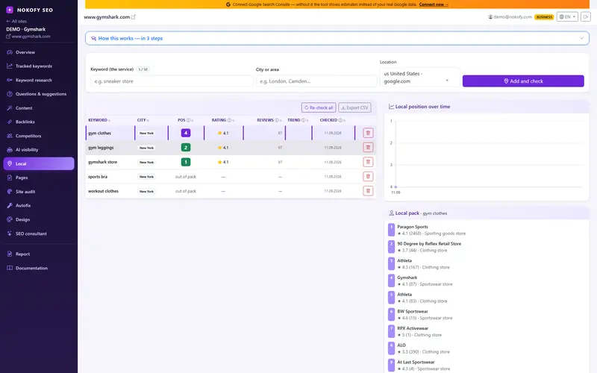Open Questions & suggestions section
Image resolution: width=597 pixels, height=373 pixels.
tap(39, 94)
